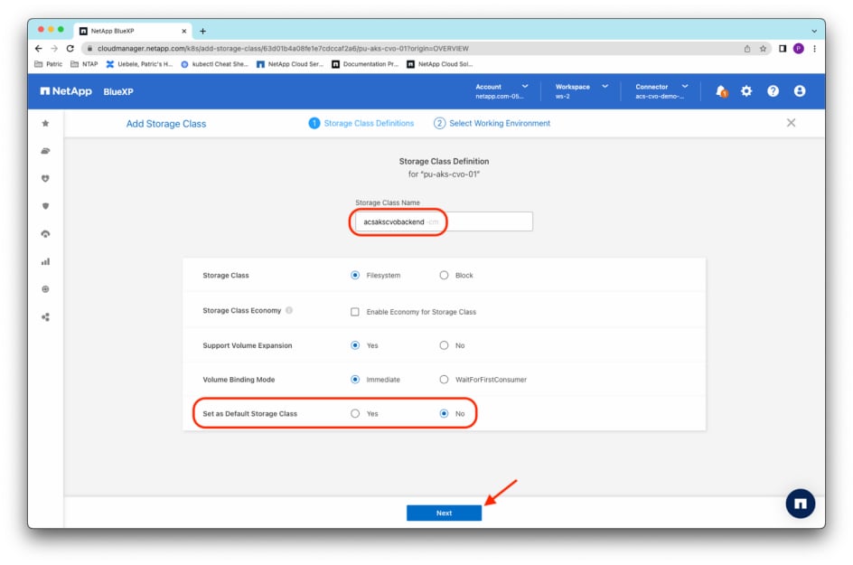Open the settings gear in BlueXP header
853x565 pixels.
click(746, 91)
